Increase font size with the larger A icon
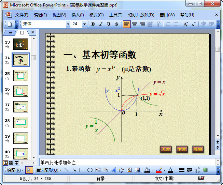Viewport: 223px width, 185px height. point(185,24)
